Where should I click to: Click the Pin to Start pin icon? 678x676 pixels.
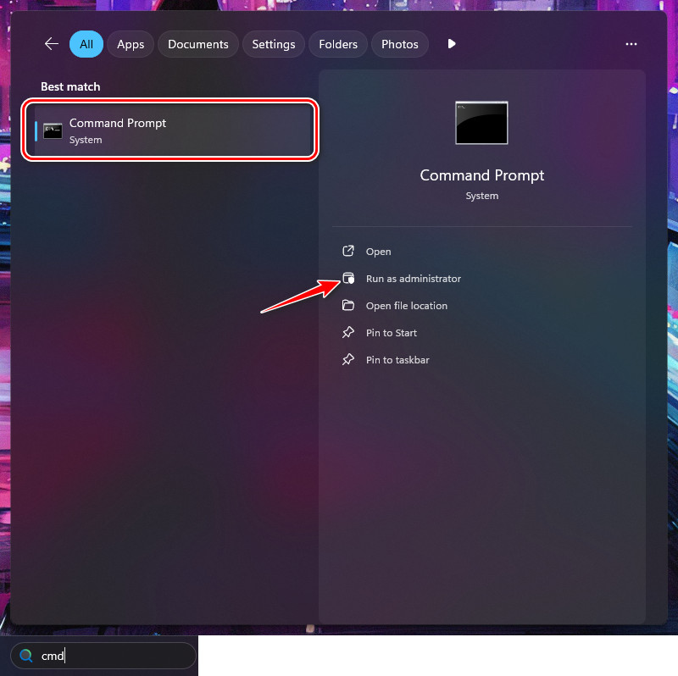pyautogui.click(x=347, y=333)
